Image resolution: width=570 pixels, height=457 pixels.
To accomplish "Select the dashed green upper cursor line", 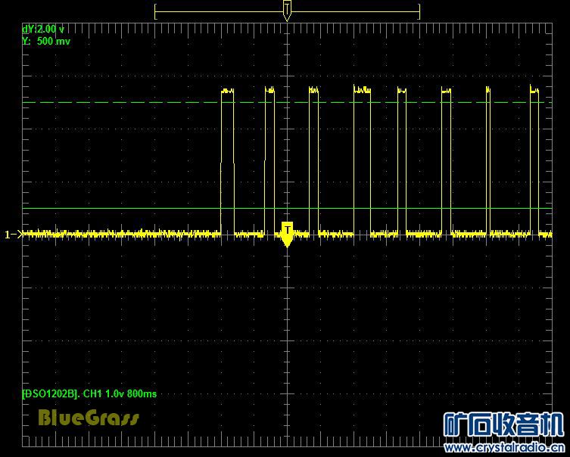I will [287, 102].
